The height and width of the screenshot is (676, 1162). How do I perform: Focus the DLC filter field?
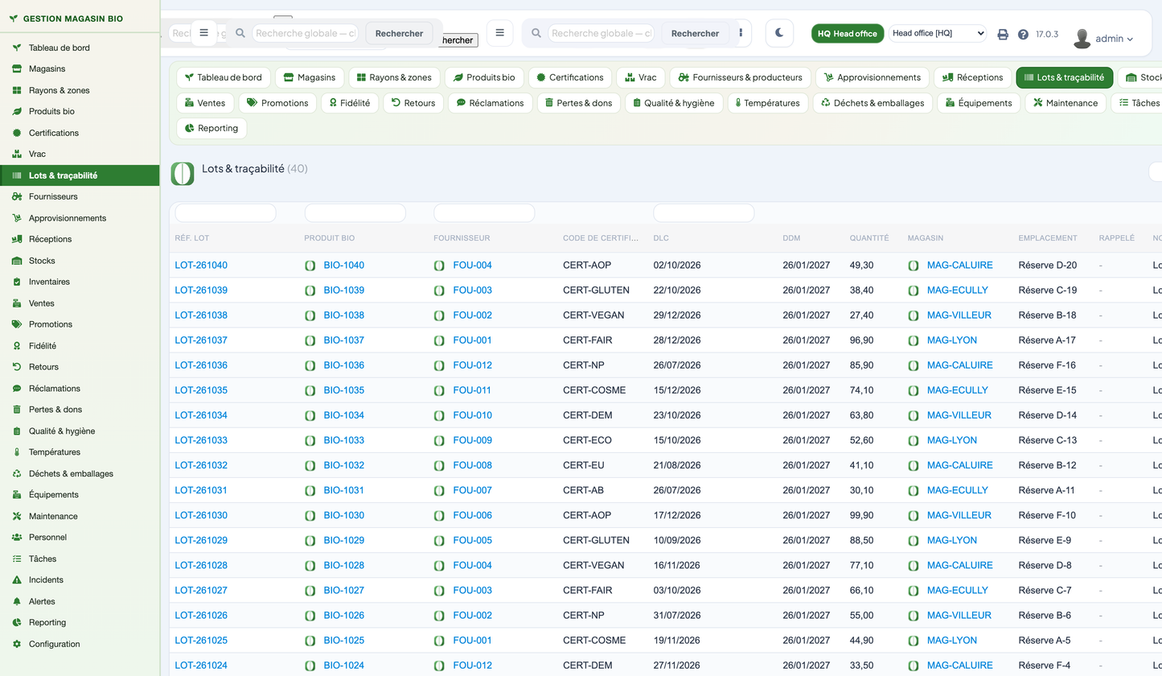(x=704, y=213)
